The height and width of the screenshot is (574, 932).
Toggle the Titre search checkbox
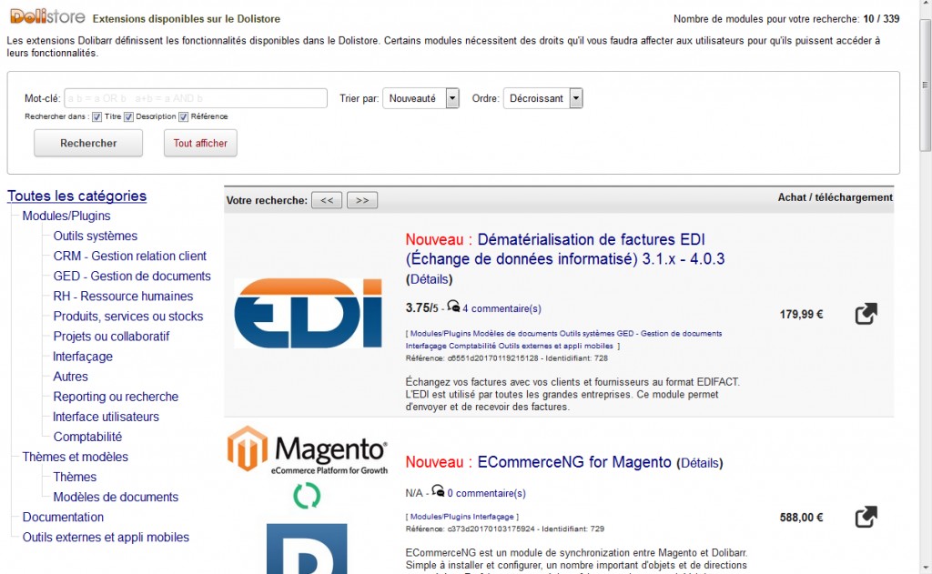(96, 117)
